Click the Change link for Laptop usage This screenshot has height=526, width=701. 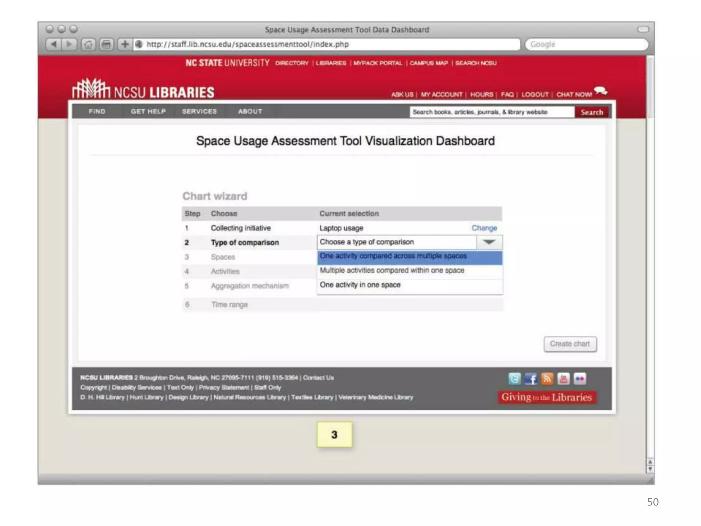(484, 228)
